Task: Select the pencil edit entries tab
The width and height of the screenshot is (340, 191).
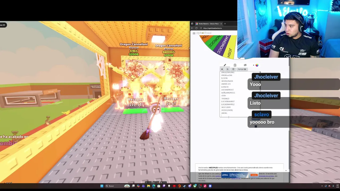Action: (225, 65)
